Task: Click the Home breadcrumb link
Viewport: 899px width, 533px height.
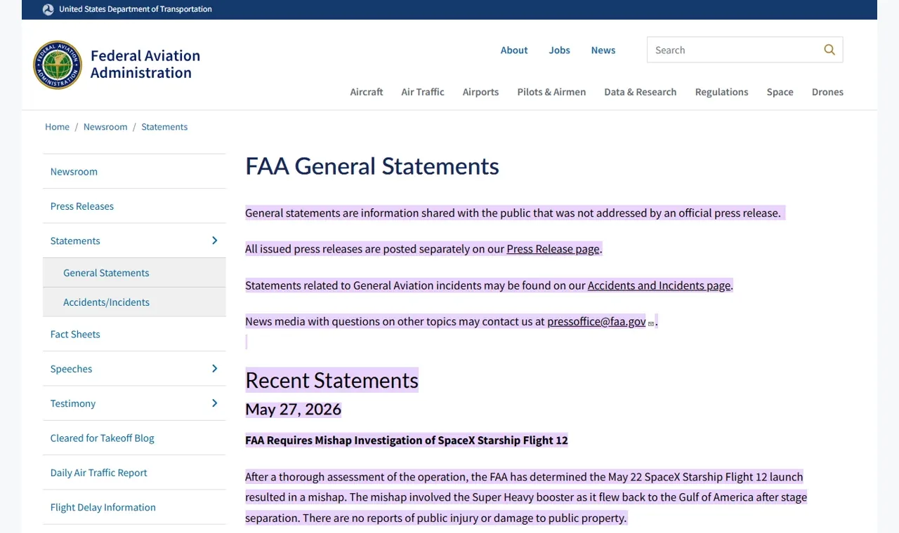Action: pyautogui.click(x=57, y=127)
